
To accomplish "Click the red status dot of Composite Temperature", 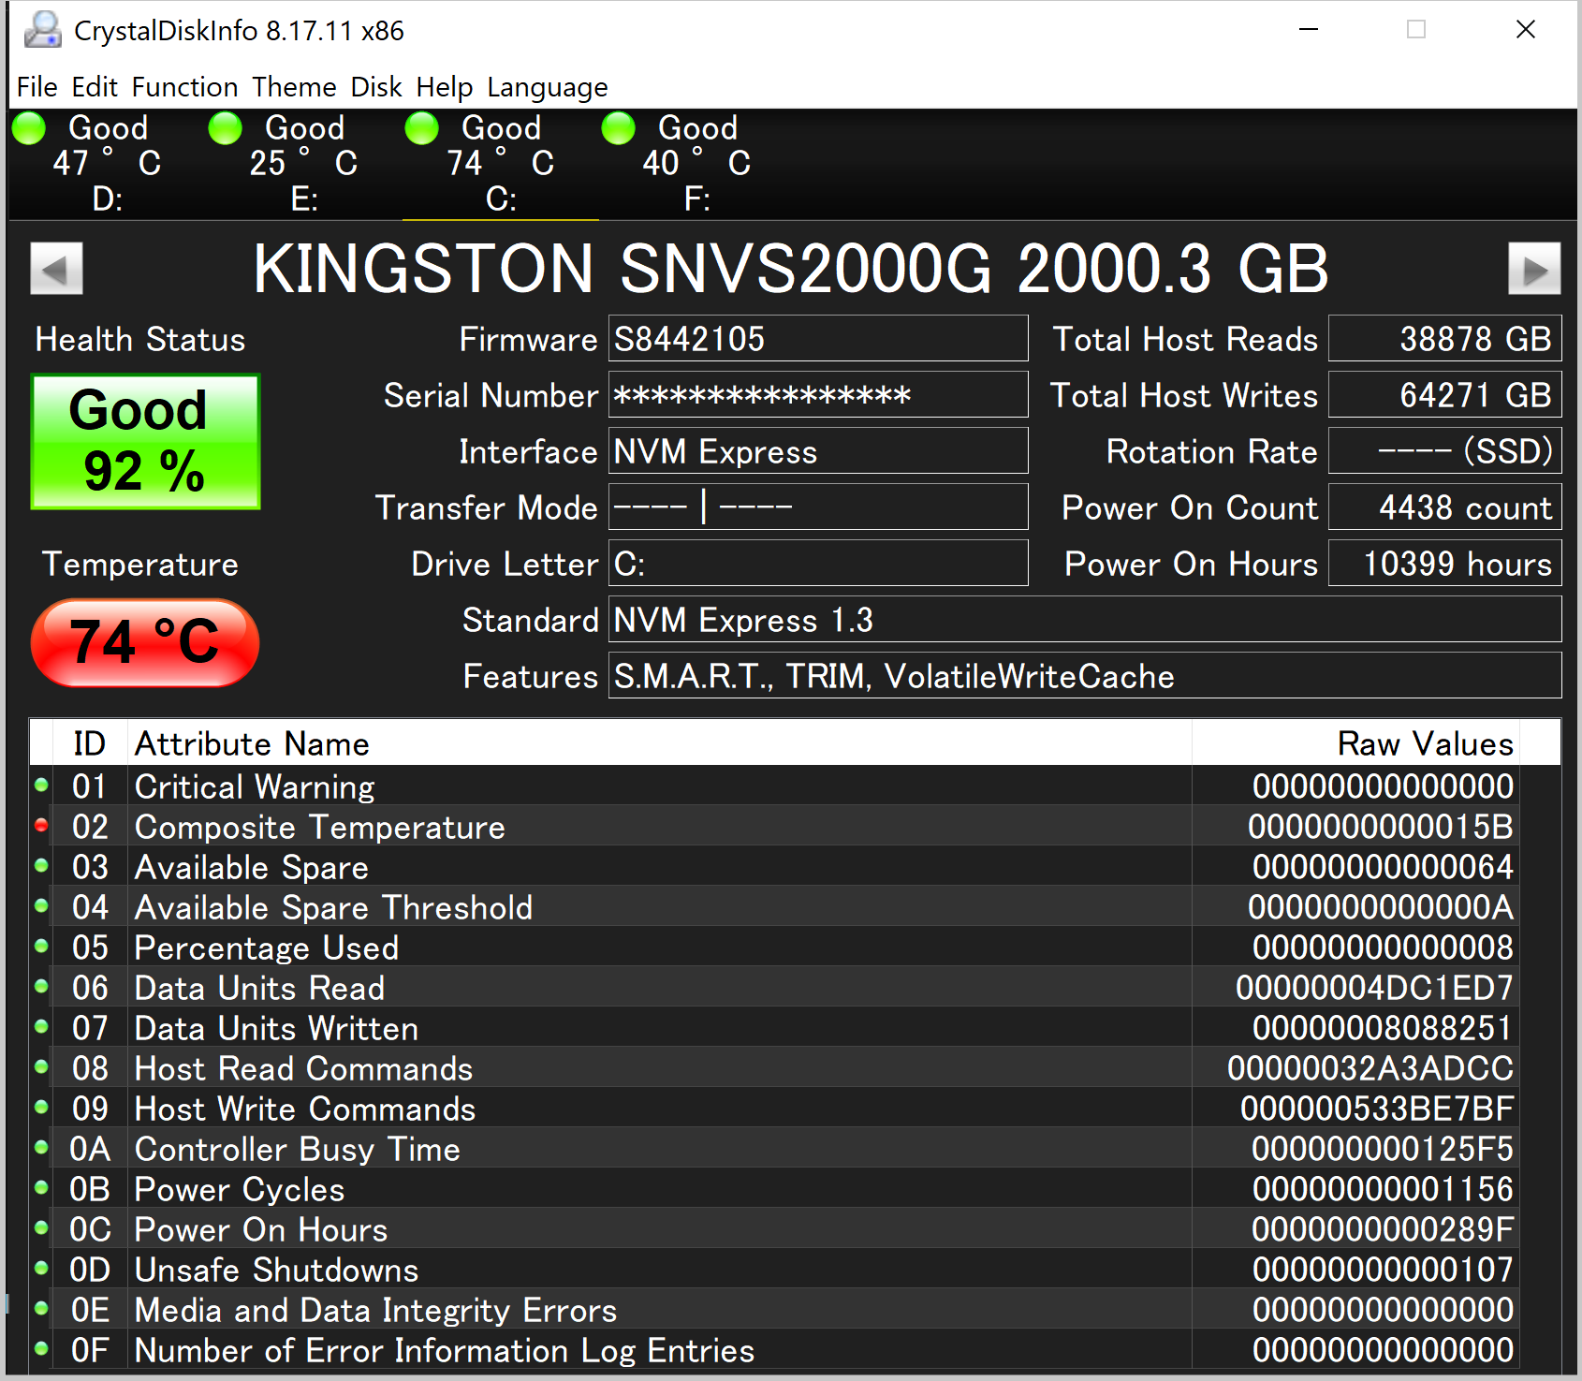I will [x=41, y=826].
